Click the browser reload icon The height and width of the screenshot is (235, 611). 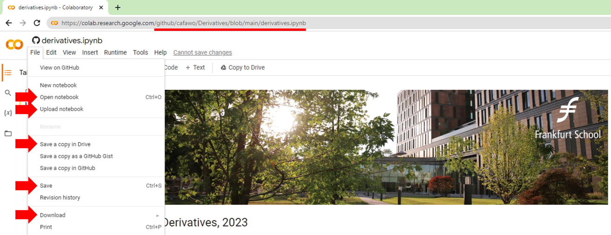pyautogui.click(x=37, y=23)
